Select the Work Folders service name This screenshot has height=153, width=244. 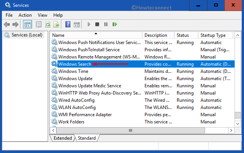(x=71, y=121)
